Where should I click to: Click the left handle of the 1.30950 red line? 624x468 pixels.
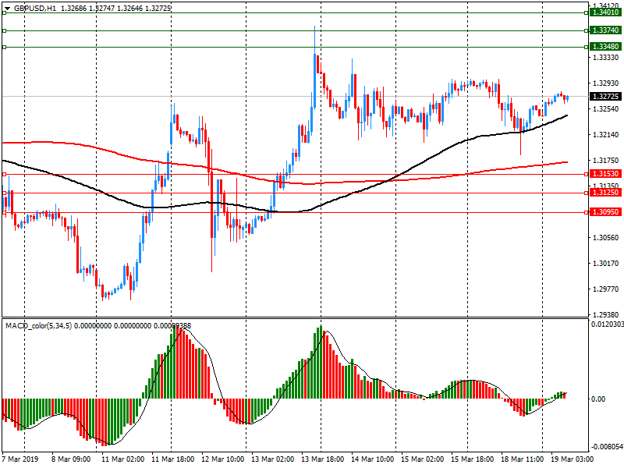(x=4, y=212)
